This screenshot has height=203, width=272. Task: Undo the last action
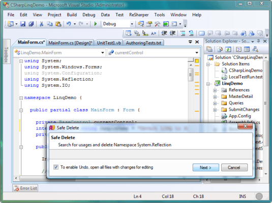pyautogui.click(x=69, y=24)
